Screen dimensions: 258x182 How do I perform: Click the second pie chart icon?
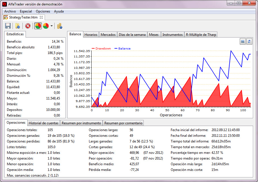pyautogui.click(x=46, y=26)
